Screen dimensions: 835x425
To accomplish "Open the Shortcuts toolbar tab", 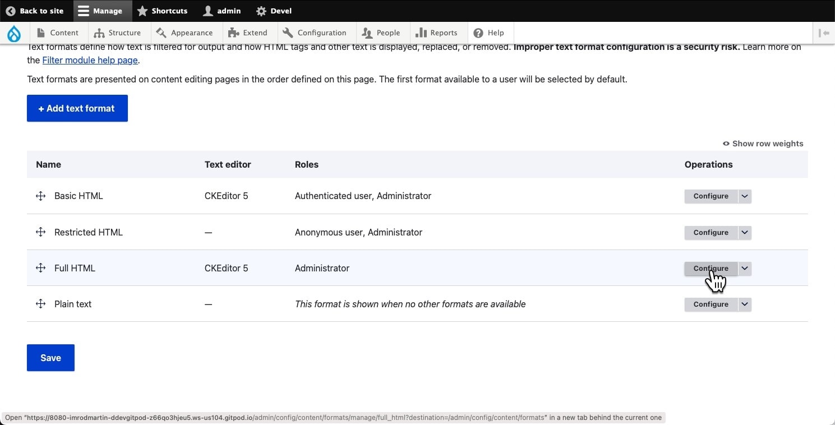I will click(x=163, y=11).
